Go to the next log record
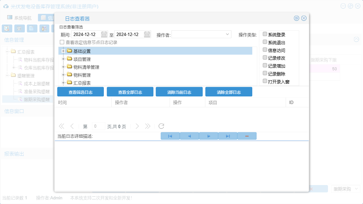This screenshot has width=363, height=204. [209, 136]
